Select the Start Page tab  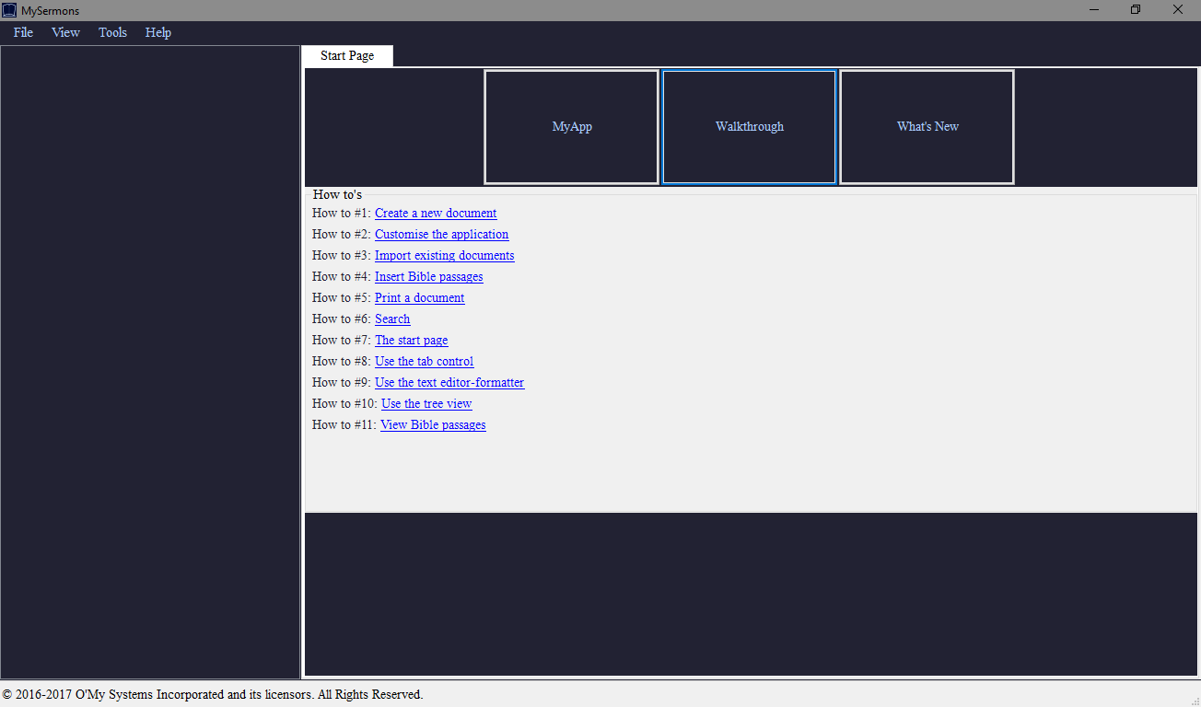(x=347, y=56)
